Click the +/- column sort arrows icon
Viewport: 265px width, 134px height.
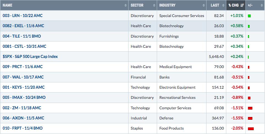(262, 5)
